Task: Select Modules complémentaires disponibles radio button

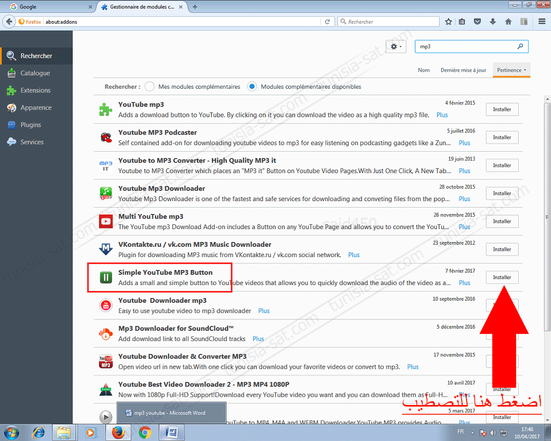Action: tap(252, 87)
